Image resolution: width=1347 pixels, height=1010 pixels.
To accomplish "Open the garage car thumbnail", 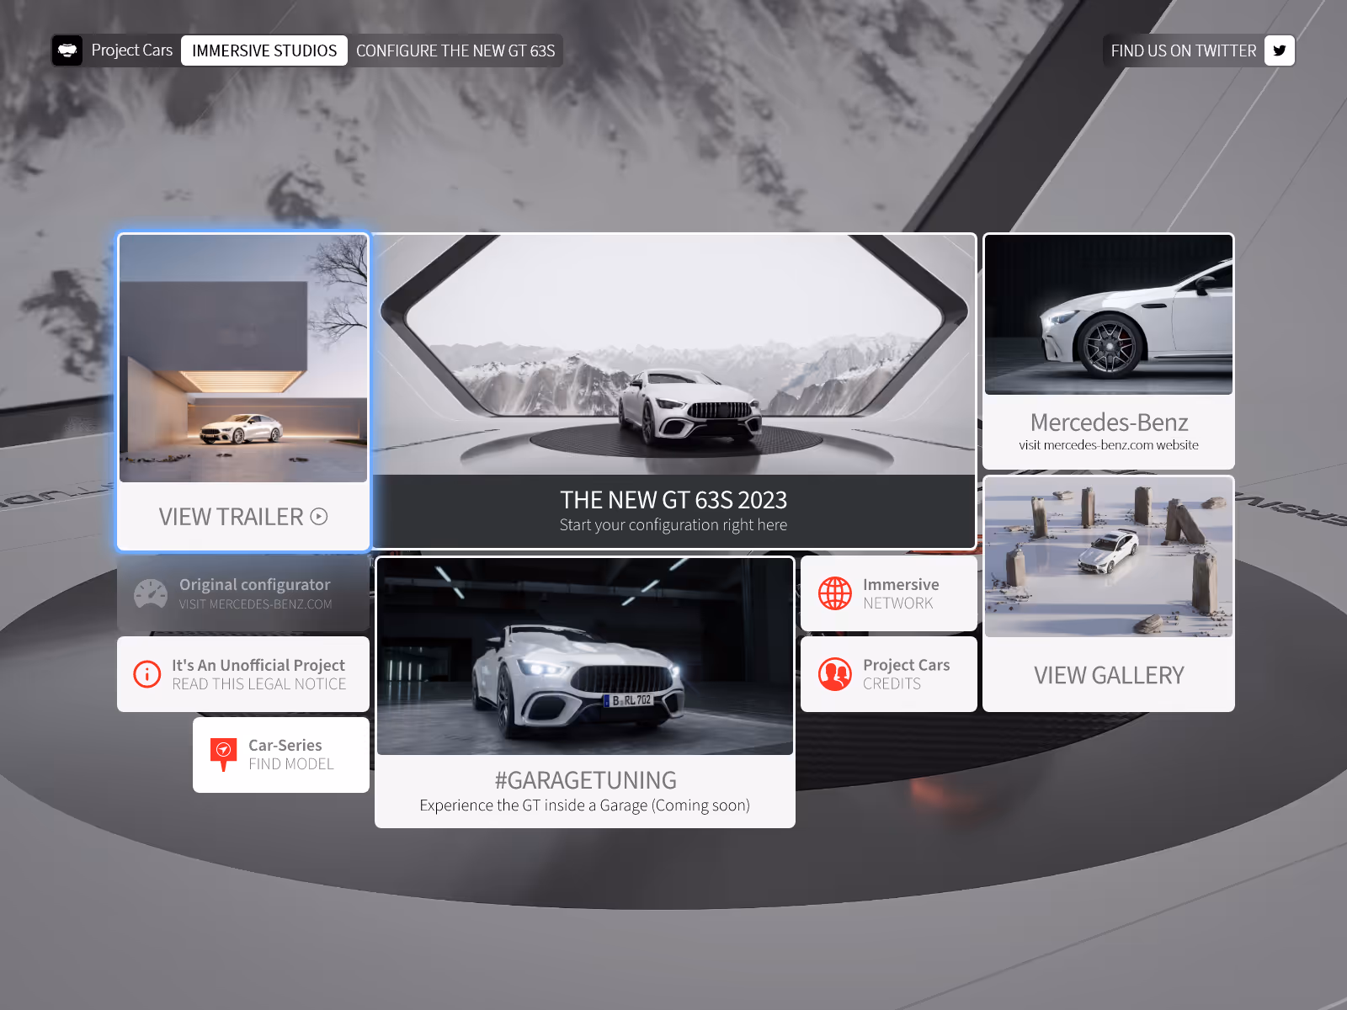I will 585,656.
